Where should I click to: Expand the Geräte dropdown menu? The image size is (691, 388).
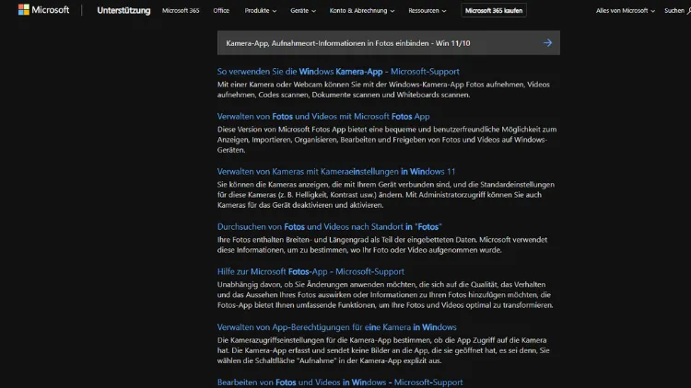(x=302, y=11)
